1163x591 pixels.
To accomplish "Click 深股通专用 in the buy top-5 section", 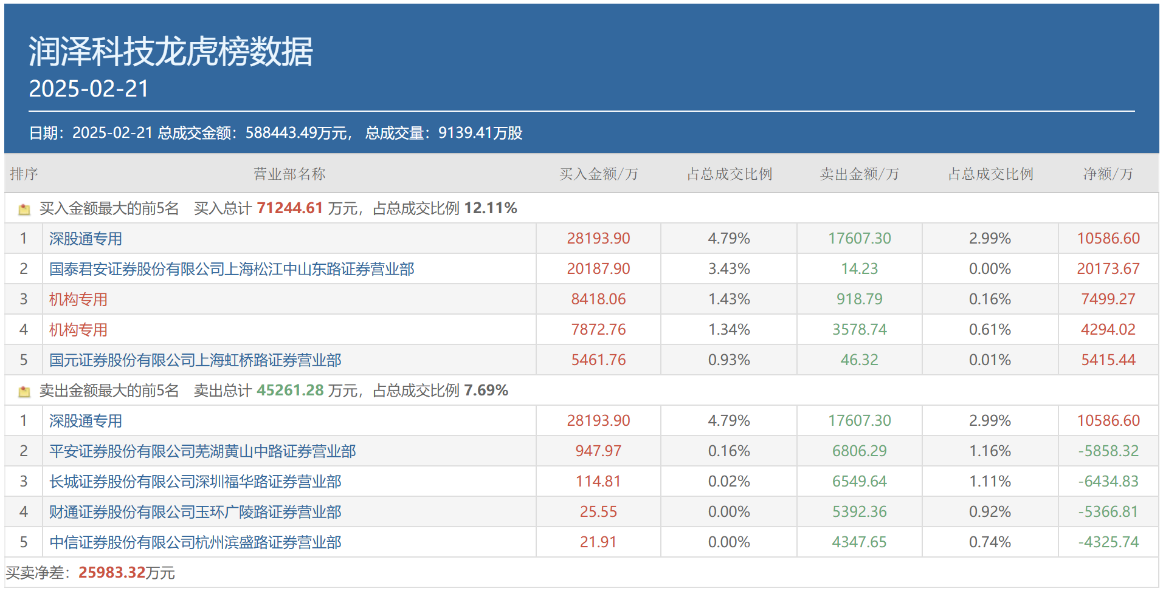I will click(86, 239).
